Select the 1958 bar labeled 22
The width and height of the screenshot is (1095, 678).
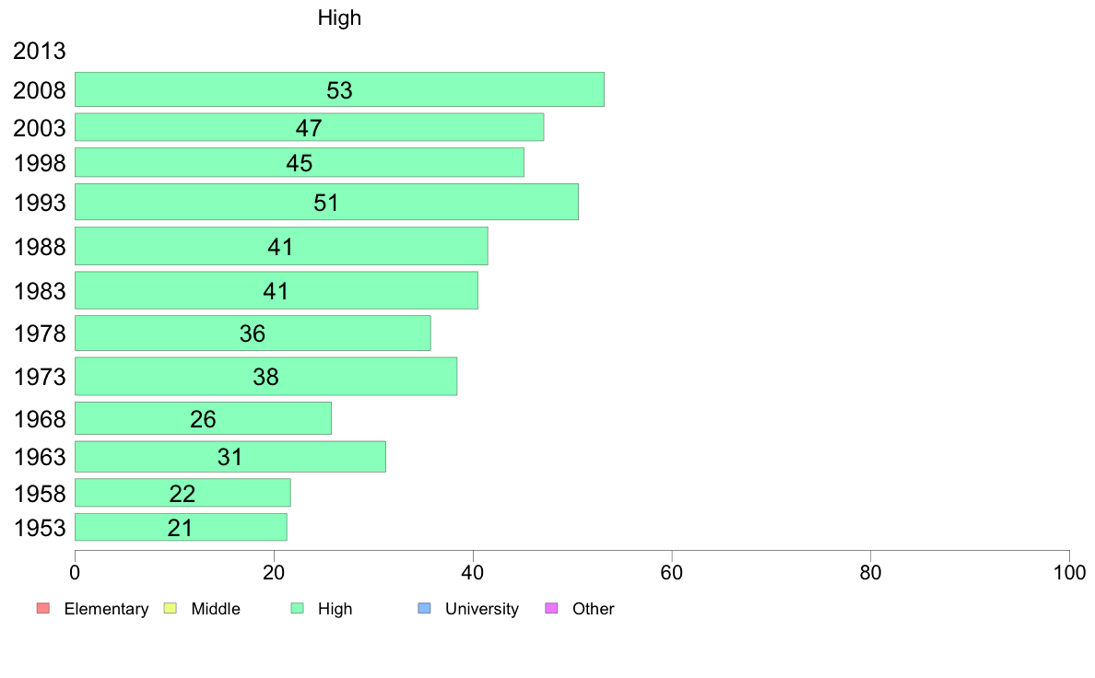pyautogui.click(x=183, y=493)
